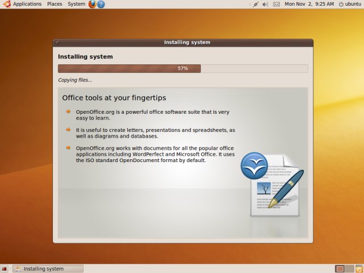364x273 pixels.
Task: Open the System menu
Action: coord(76,4)
